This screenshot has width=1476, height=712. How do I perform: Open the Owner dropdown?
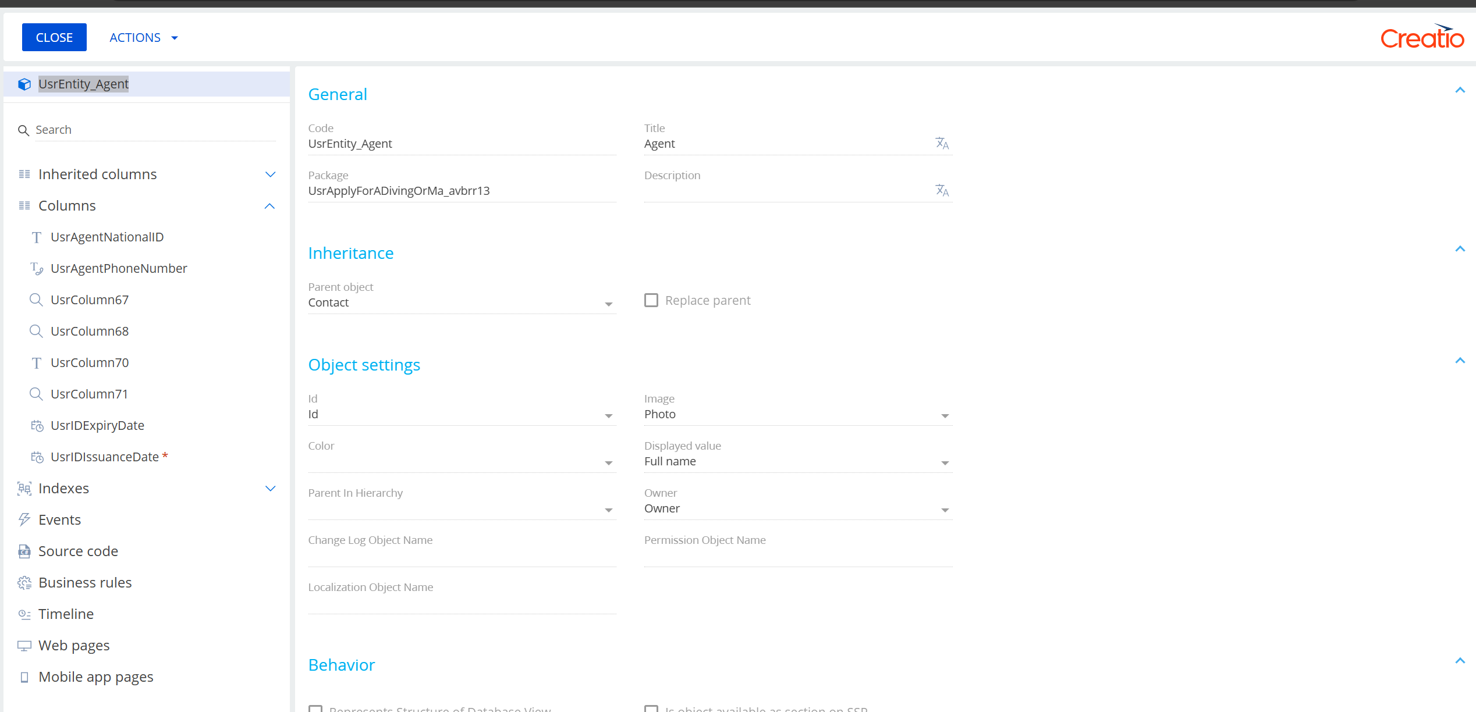pyautogui.click(x=945, y=510)
